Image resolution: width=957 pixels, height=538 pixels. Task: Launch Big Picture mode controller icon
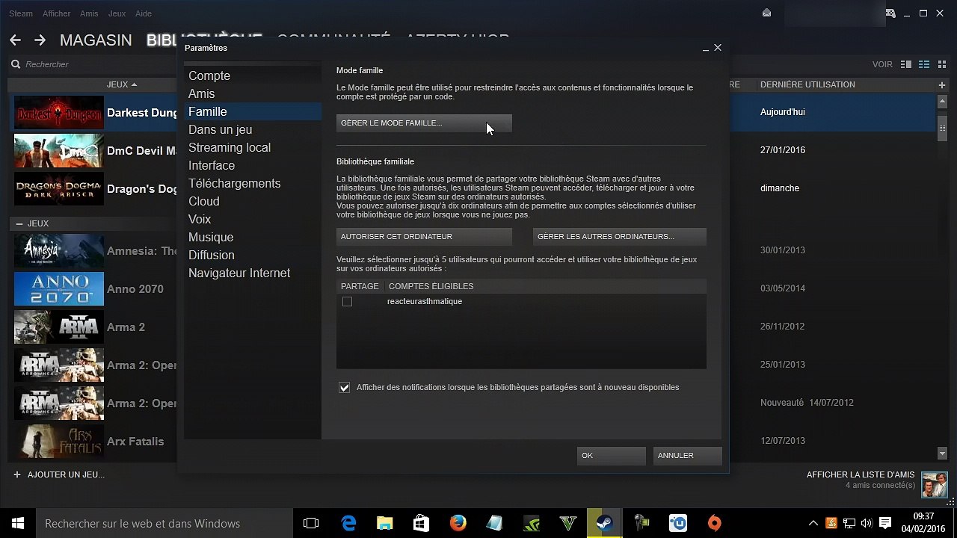pyautogui.click(x=890, y=13)
